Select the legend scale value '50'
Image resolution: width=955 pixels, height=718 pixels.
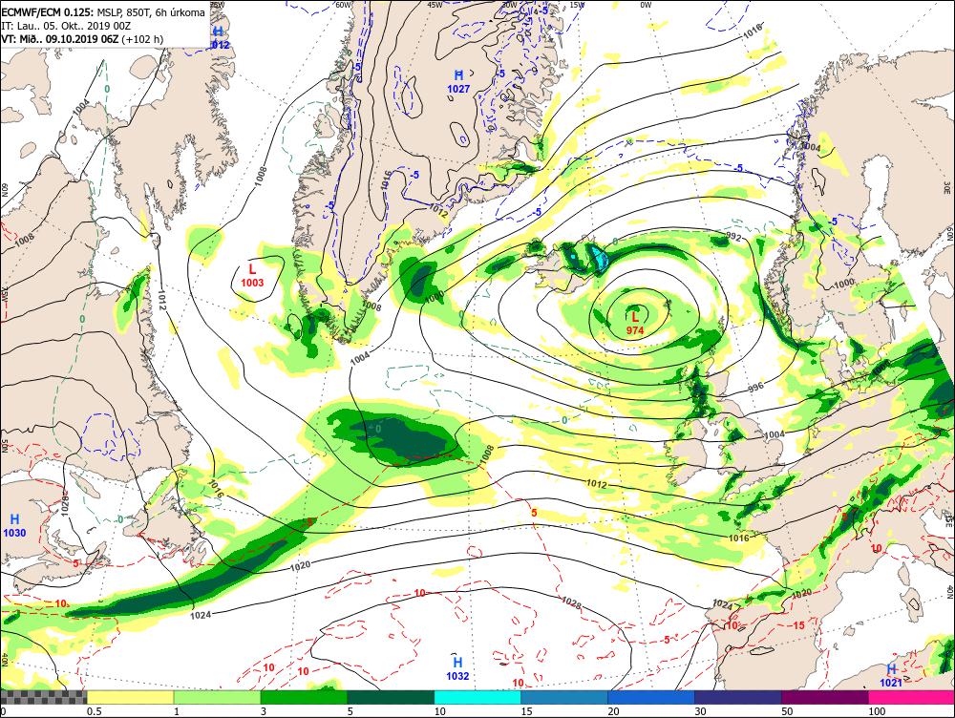(787, 711)
